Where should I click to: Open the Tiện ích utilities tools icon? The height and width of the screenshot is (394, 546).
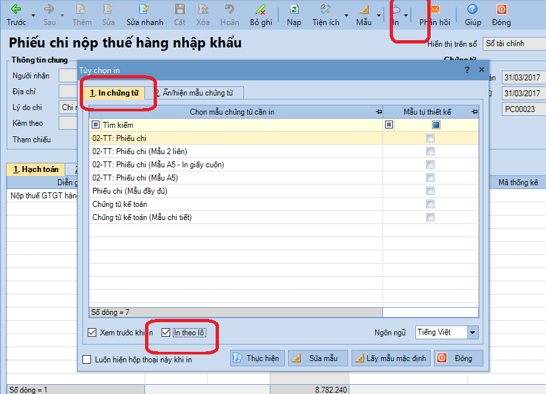326,9
